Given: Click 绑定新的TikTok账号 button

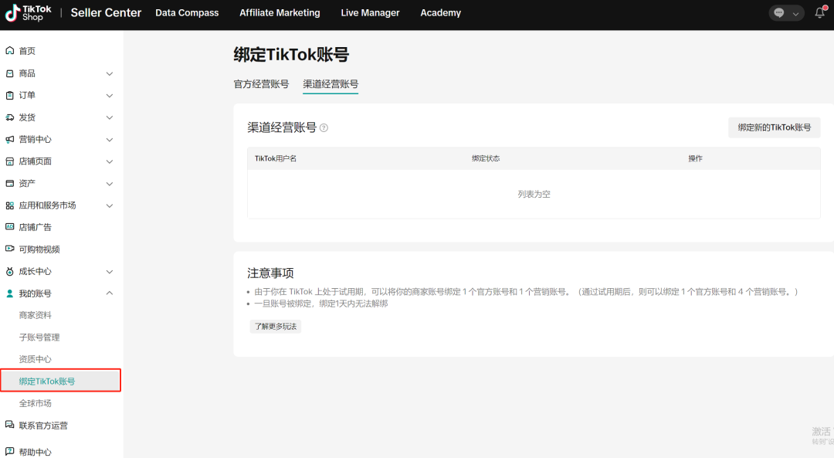Looking at the screenshot, I should point(774,127).
